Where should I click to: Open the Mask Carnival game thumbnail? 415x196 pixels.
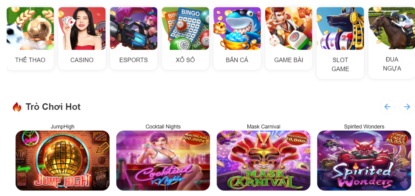[x=264, y=160]
